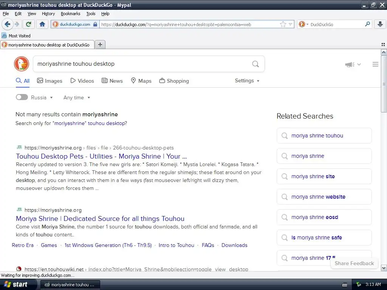Open Touhou Desktop Pets result link
Image resolution: width=387 pixels, height=290 pixels.
click(101, 156)
